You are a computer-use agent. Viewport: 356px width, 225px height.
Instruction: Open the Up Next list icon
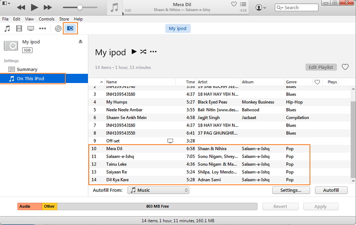click(x=243, y=4)
